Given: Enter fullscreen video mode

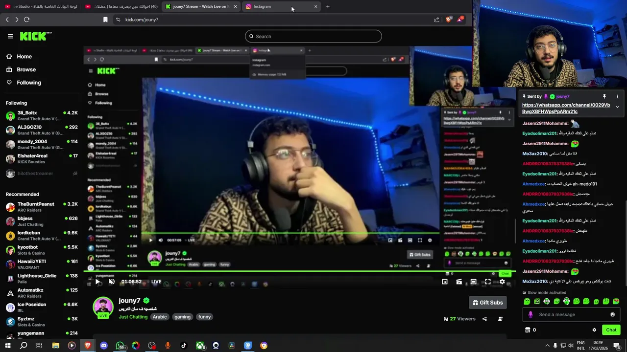Looking at the screenshot, I should coord(488,282).
